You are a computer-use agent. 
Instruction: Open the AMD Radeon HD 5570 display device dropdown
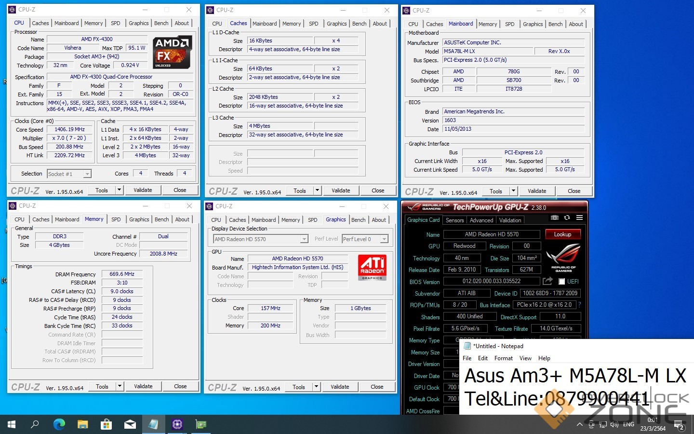[x=304, y=239]
